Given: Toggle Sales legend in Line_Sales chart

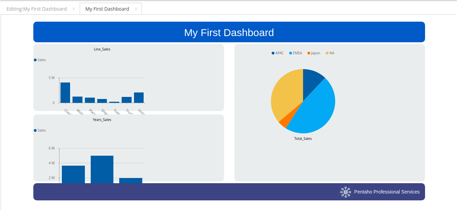Looking at the screenshot, I should [40, 60].
